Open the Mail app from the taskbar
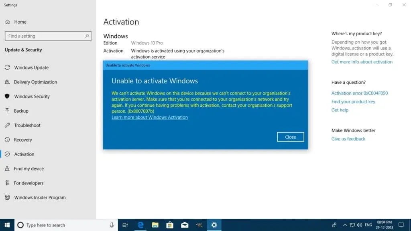 click(185, 225)
